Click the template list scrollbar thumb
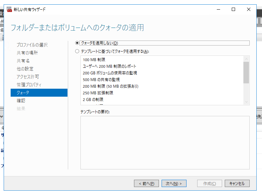The image size is (262, 195). pyautogui.click(x=246, y=73)
